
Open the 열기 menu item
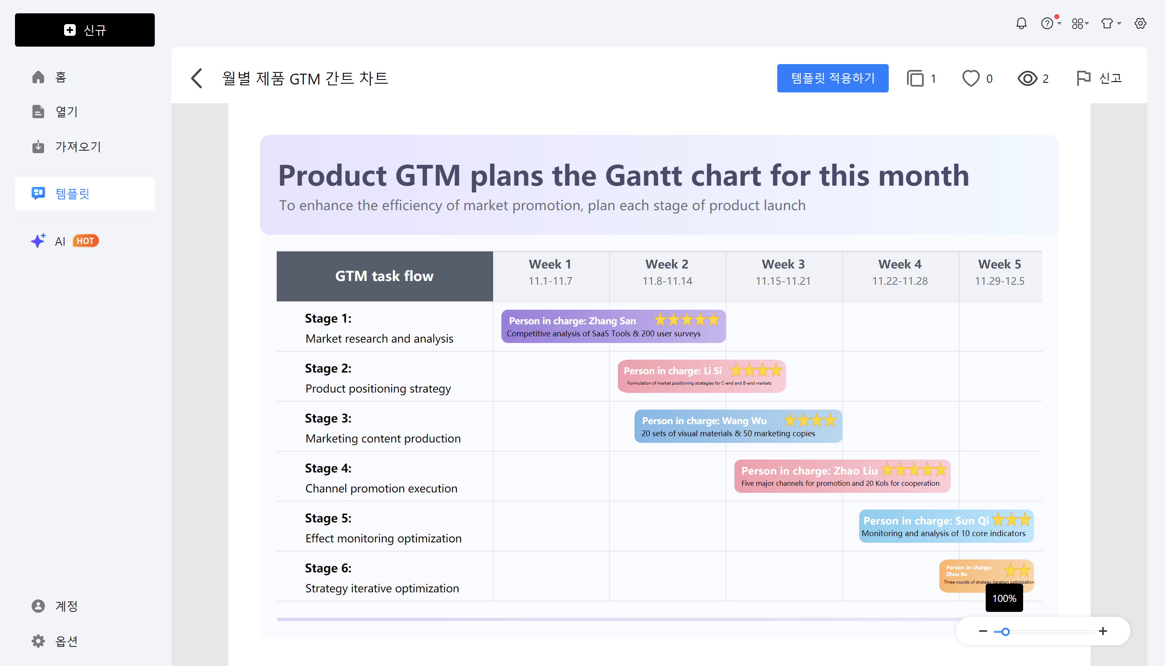point(66,112)
